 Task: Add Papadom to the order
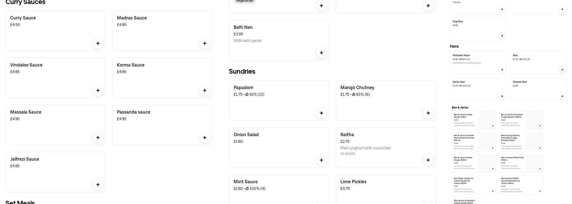tap(321, 113)
